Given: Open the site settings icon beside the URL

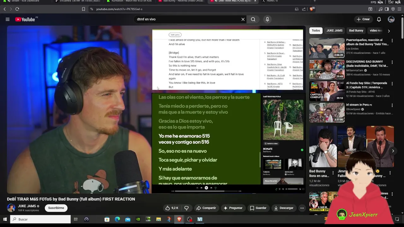Looking at the screenshot, I should (92, 9).
